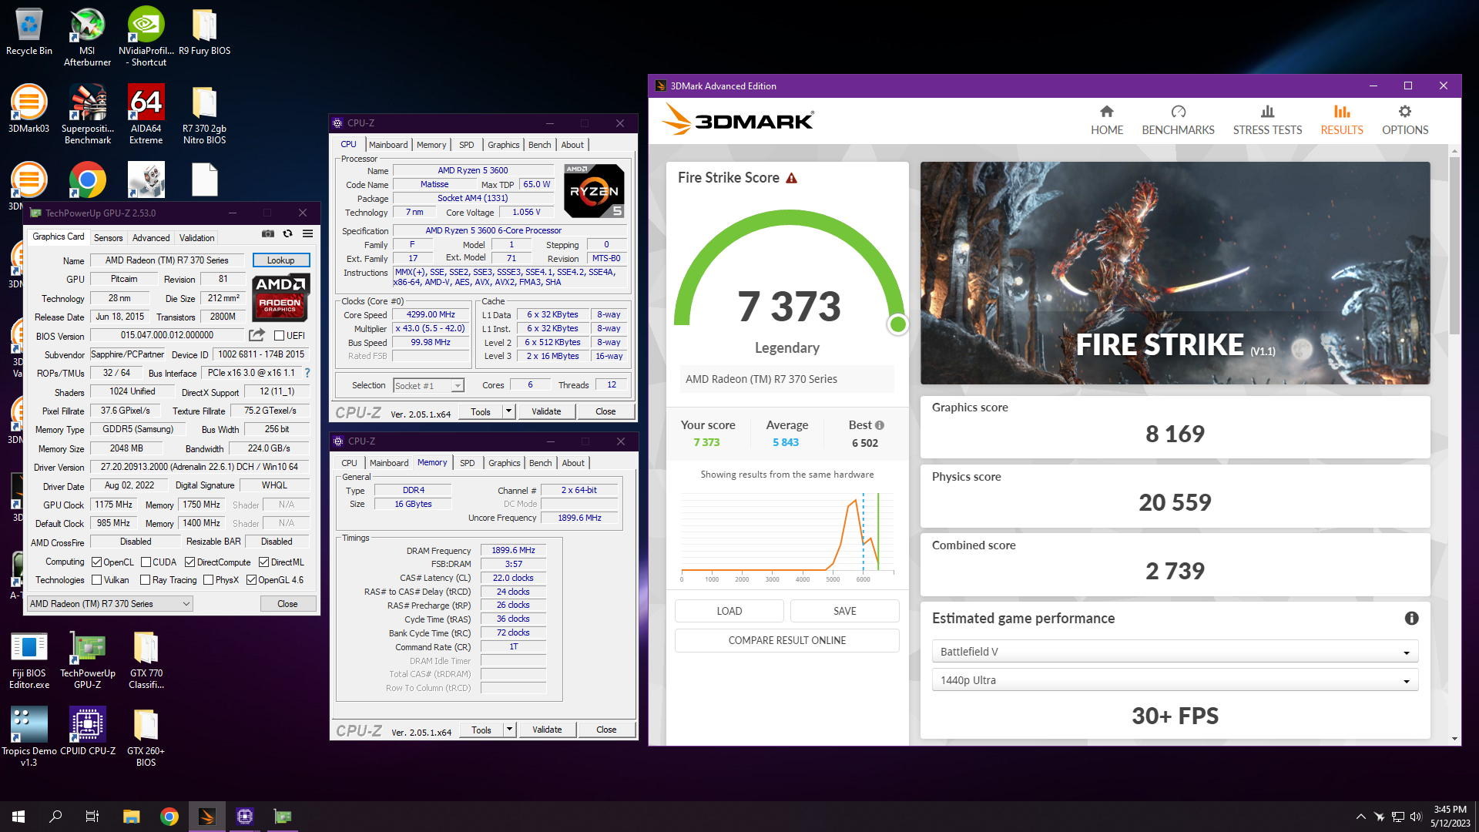This screenshot has width=1479, height=832.
Task: Click COMPARE RESULT ONLINE button
Action: (x=786, y=640)
